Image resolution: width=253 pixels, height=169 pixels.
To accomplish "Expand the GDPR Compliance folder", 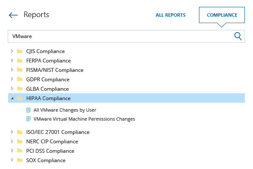I will pos(12,79).
